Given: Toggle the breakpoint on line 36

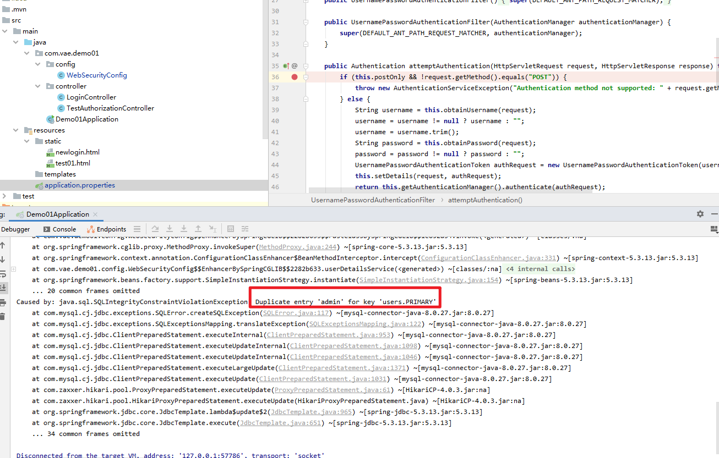Looking at the screenshot, I should point(294,77).
